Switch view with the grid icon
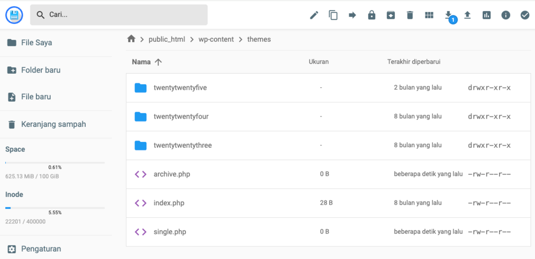The width and height of the screenshot is (535, 259). pyautogui.click(x=429, y=15)
